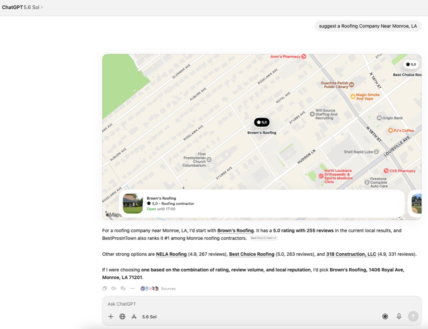Click the OLENMAR AVE street label

point(181,71)
